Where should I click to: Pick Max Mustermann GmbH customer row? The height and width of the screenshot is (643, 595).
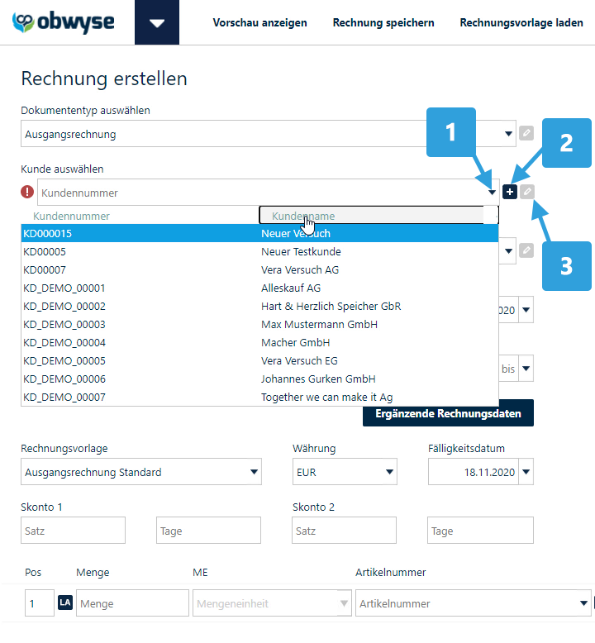pos(260,324)
